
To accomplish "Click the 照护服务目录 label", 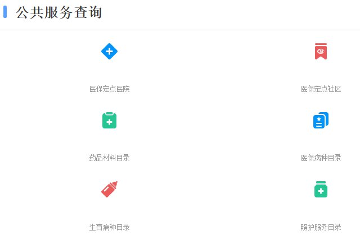I will pos(321,227).
